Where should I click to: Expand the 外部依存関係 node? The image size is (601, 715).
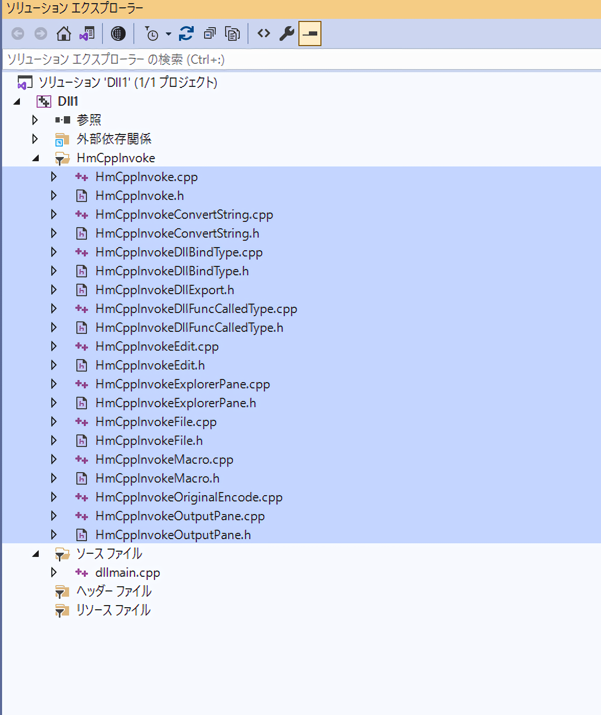pos(35,139)
